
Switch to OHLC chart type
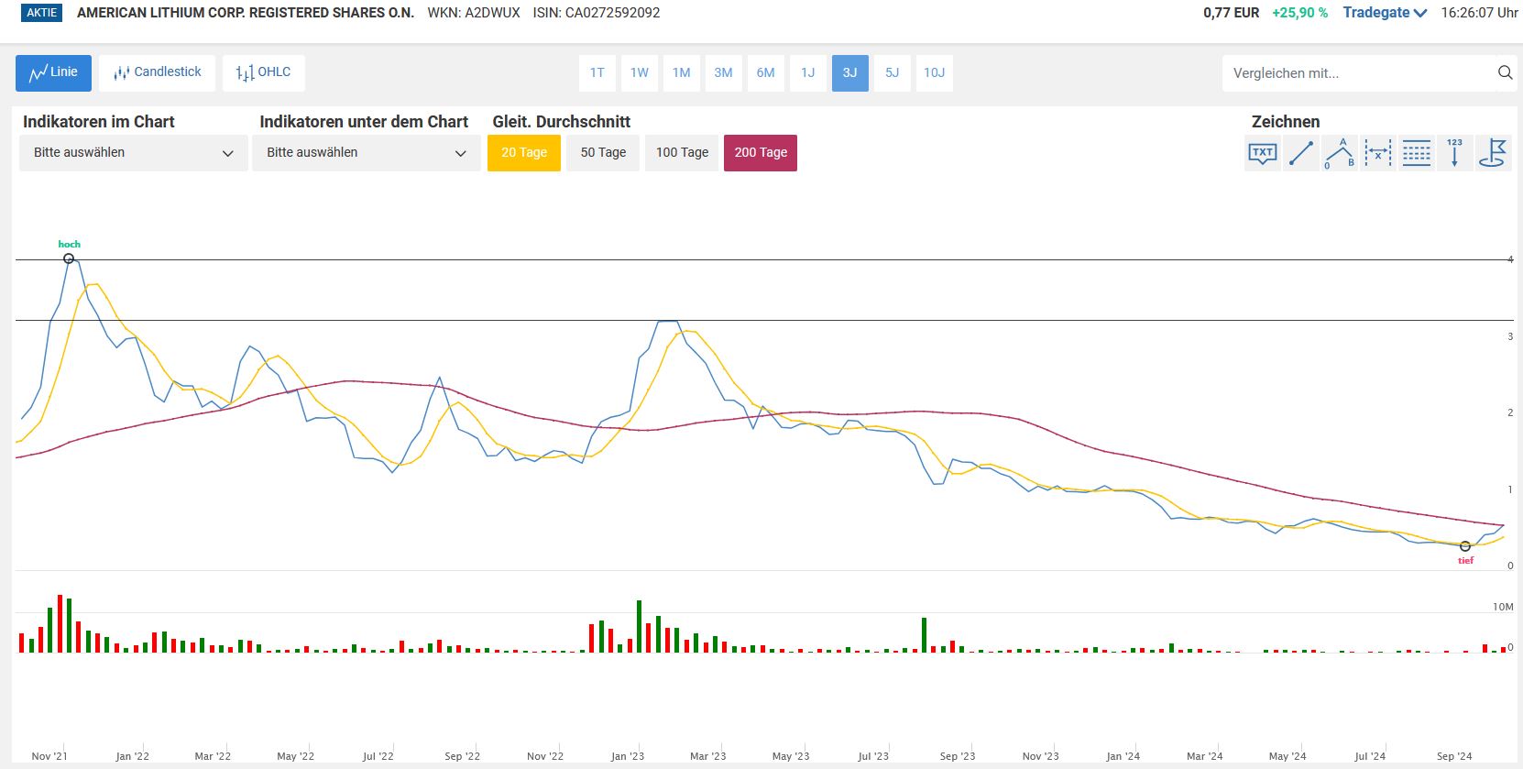click(x=264, y=73)
